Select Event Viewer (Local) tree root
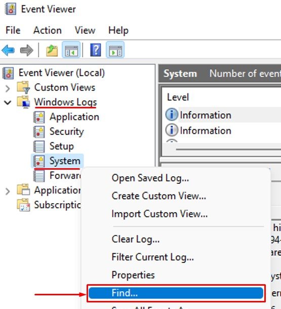 [x=62, y=73]
